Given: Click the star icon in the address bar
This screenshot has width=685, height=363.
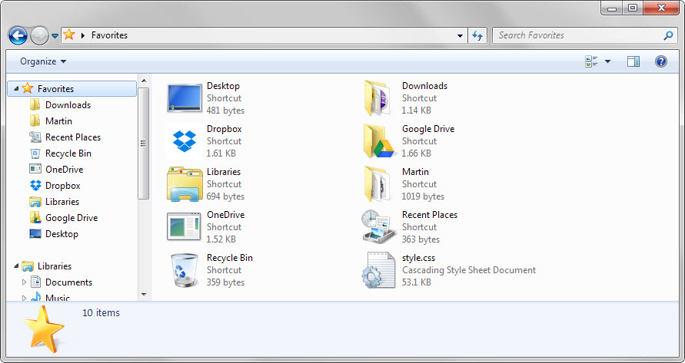Looking at the screenshot, I should pos(69,35).
